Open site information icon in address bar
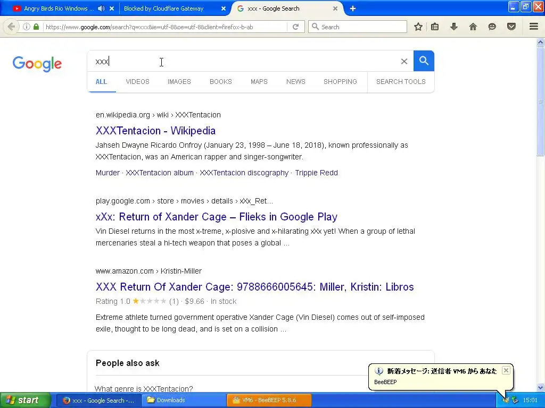 [27, 27]
